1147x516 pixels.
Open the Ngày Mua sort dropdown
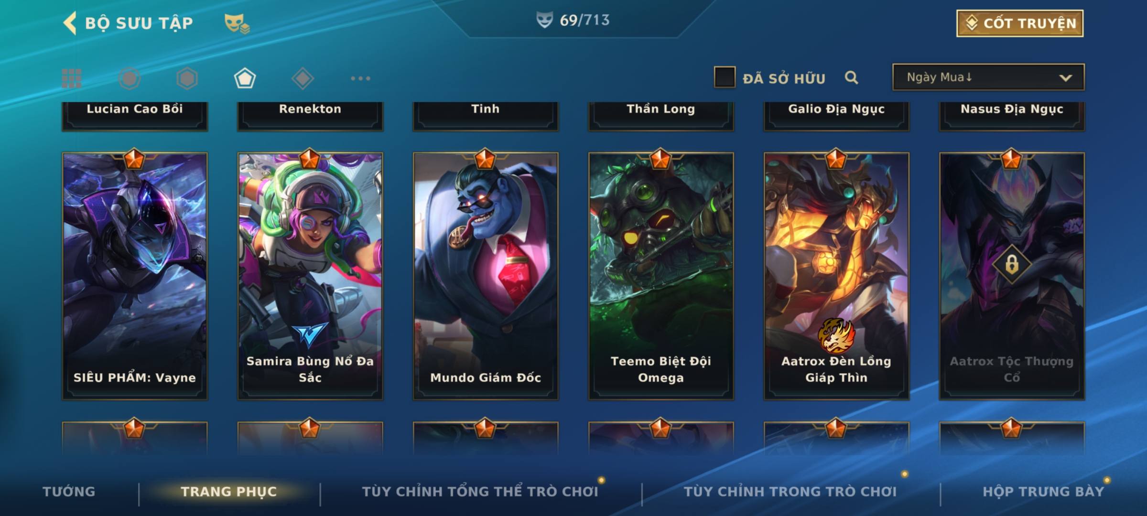coord(988,77)
